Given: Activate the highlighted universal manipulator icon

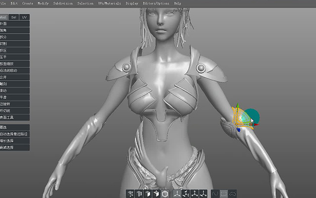Looking at the screenshot, I should click(x=177, y=194).
